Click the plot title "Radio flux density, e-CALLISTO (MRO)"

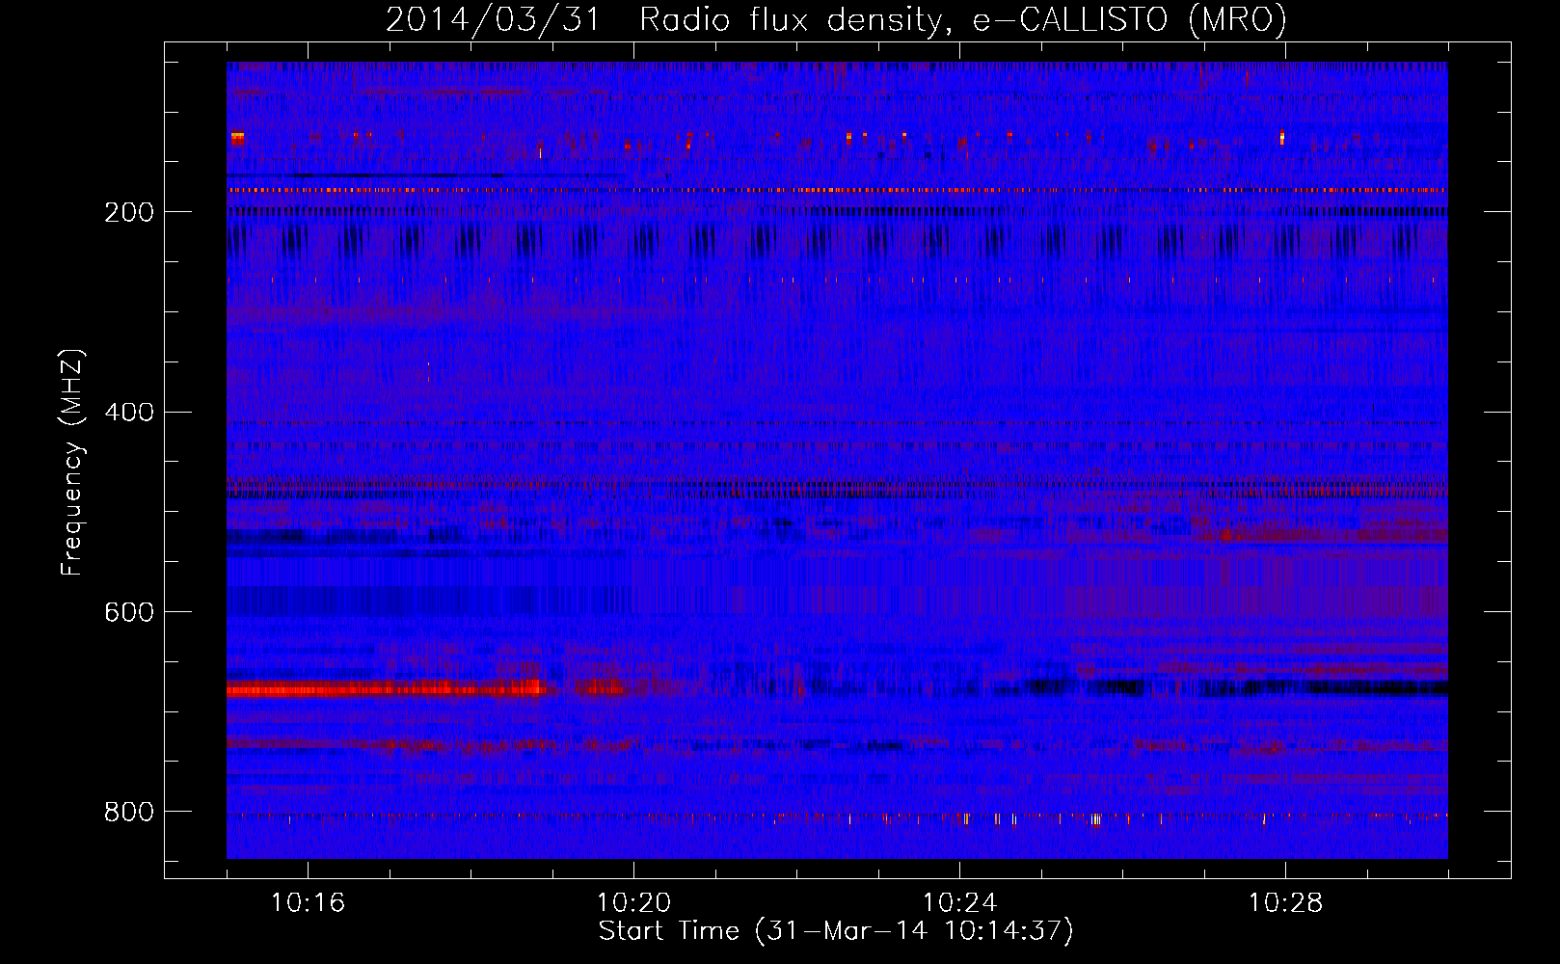pos(962,20)
